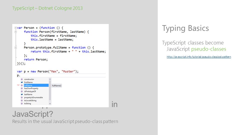Viewport: 240px width, 135px height.
Task: Click the 'Typing Basics' heading
Action: click(185, 28)
